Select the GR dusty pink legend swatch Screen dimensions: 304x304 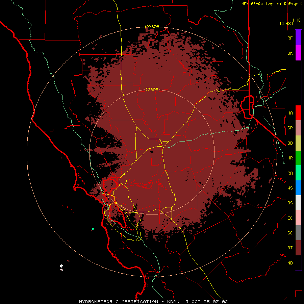(x=298, y=128)
